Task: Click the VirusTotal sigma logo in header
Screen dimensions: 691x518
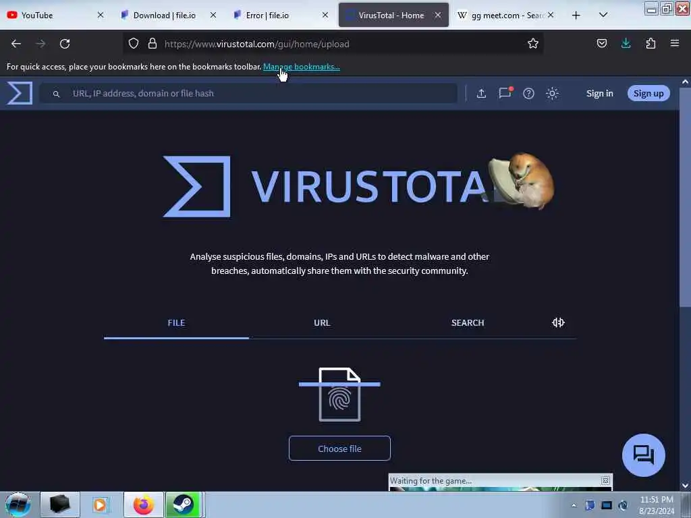Action: pyautogui.click(x=20, y=93)
